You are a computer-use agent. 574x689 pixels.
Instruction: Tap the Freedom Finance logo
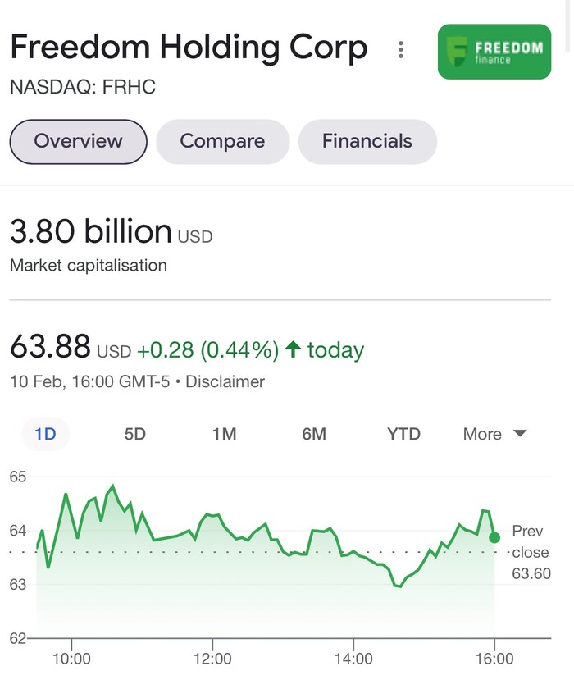coord(494,52)
